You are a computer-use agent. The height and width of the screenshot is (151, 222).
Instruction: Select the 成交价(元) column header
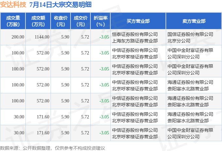[81, 21]
